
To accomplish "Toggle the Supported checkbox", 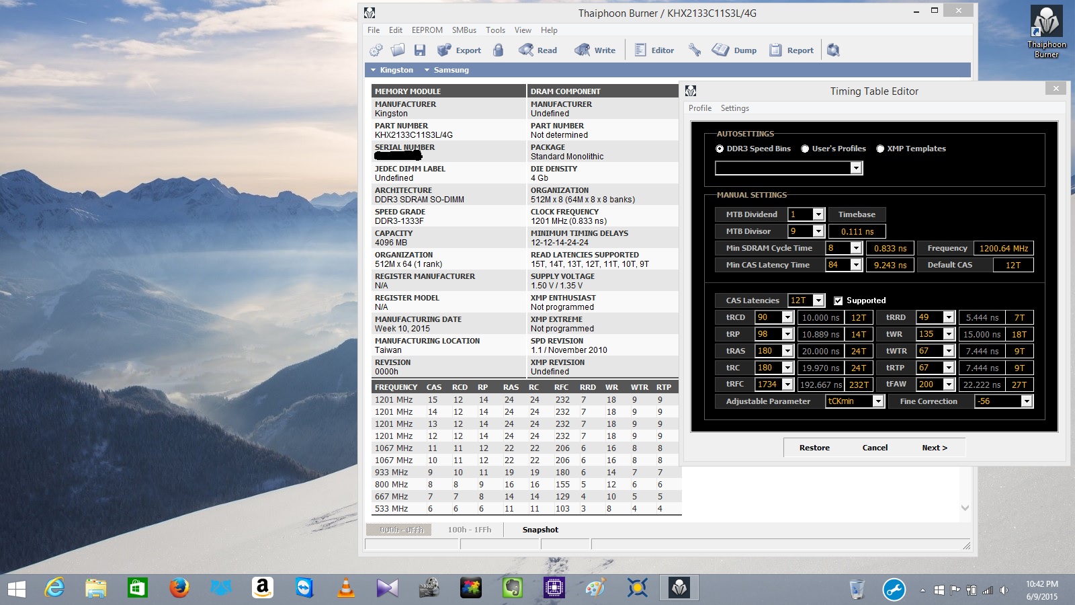I will click(838, 300).
